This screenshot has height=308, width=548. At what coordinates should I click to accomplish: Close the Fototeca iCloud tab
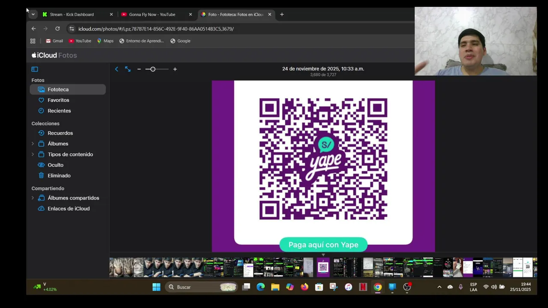tap(270, 15)
